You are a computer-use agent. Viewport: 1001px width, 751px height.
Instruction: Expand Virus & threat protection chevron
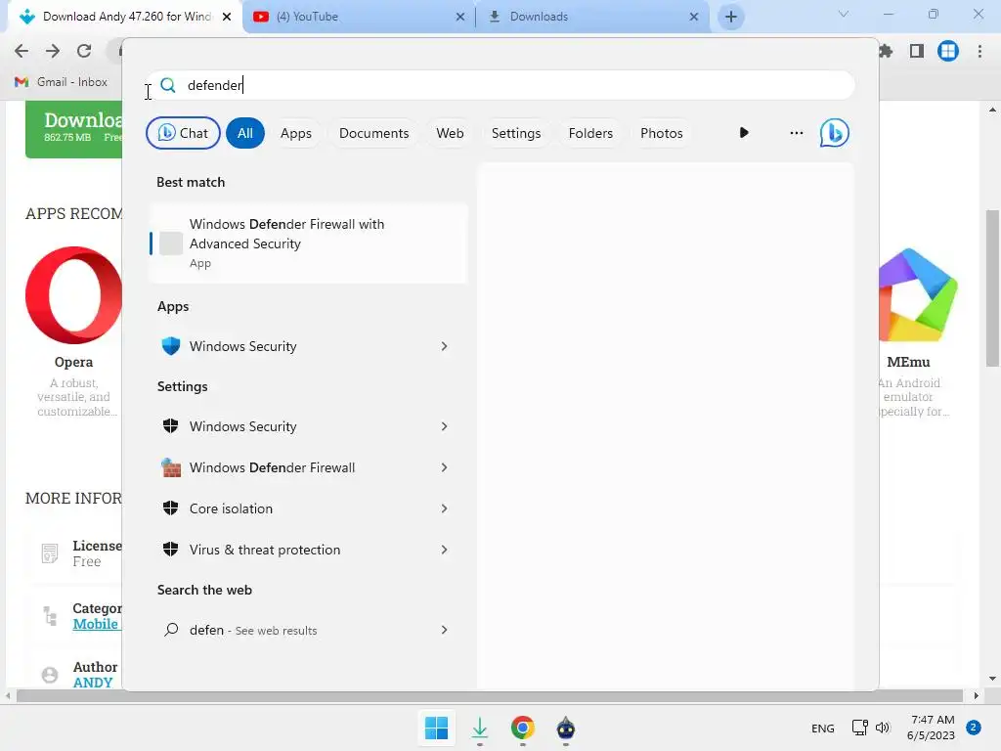445,550
